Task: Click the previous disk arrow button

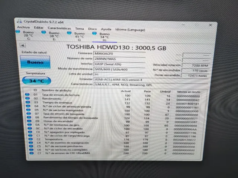Action: pyautogui.click(x=23, y=45)
